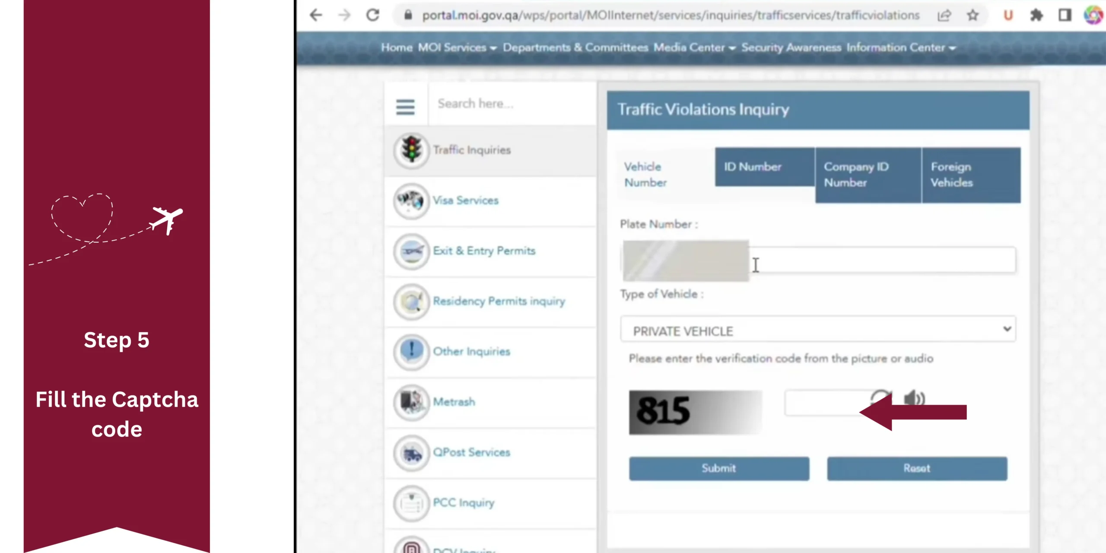This screenshot has height=553, width=1106.
Task: Click the Metrash sidebar icon
Action: click(412, 401)
